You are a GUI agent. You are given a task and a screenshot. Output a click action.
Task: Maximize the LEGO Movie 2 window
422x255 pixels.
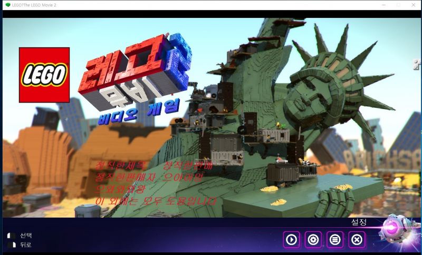click(399, 5)
